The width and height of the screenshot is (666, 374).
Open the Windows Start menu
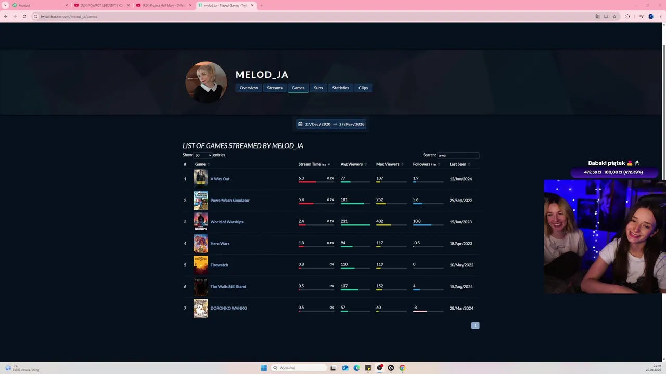pyautogui.click(x=264, y=368)
